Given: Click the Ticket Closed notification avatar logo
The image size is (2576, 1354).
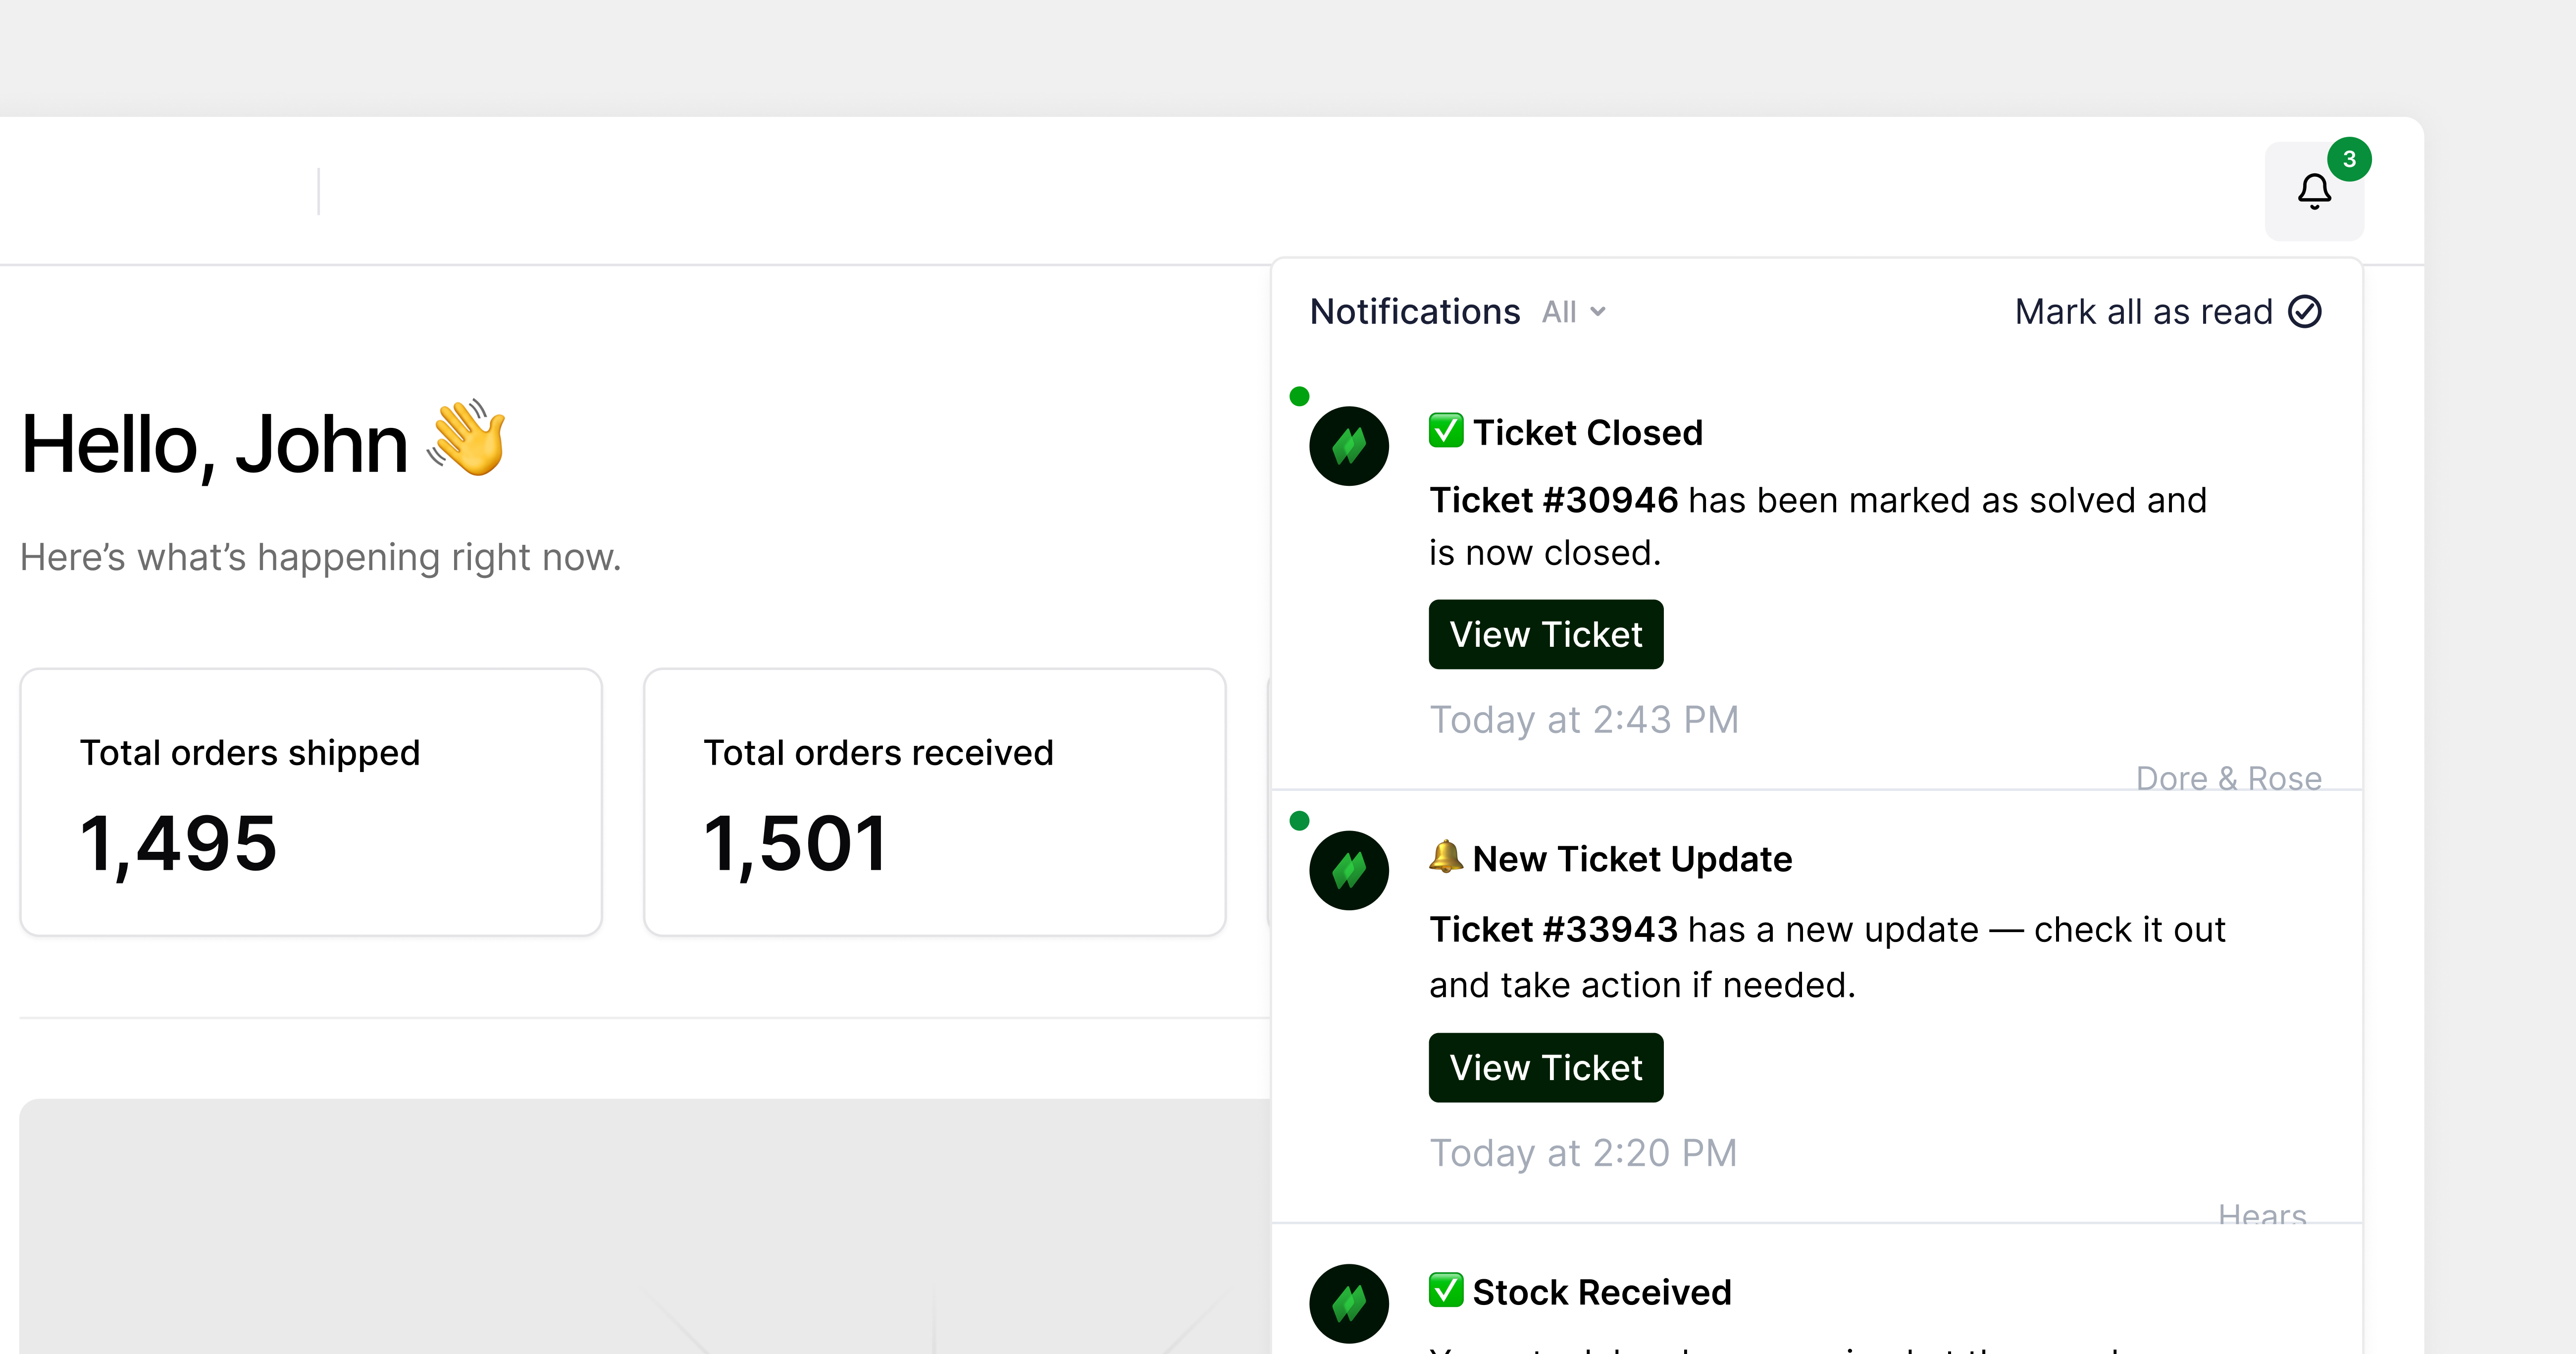Looking at the screenshot, I should point(1348,446).
